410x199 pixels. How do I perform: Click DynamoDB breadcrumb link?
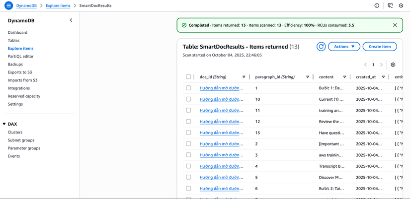(x=26, y=5)
